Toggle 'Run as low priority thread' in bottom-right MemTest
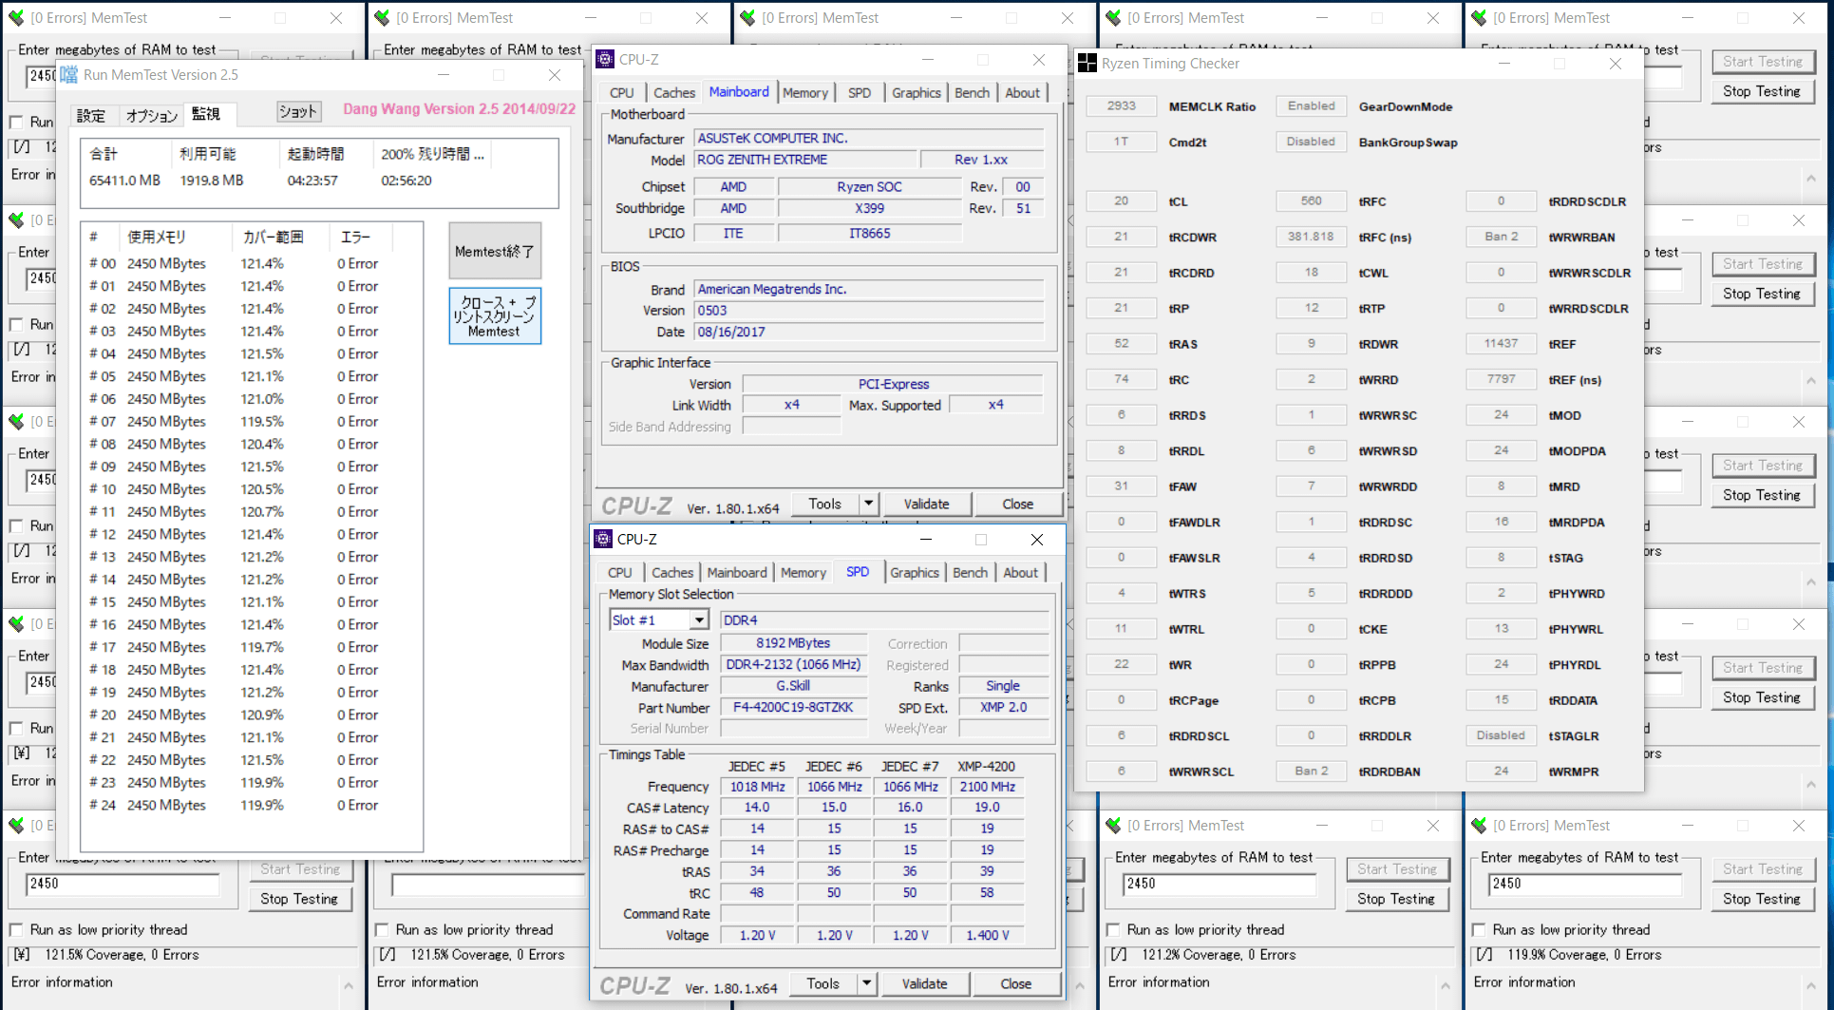This screenshot has width=1834, height=1010. (x=1479, y=929)
